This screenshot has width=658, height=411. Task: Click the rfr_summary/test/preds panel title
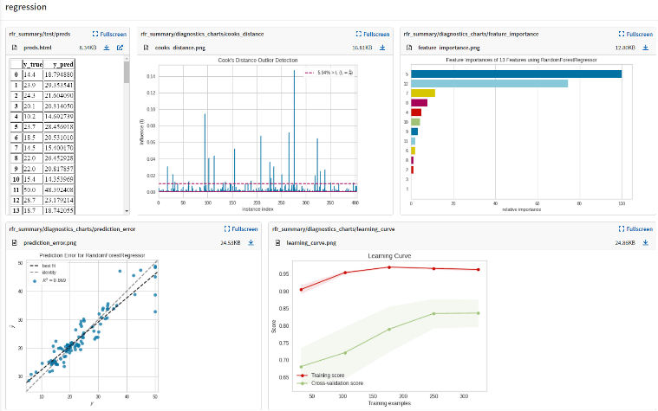coord(40,34)
